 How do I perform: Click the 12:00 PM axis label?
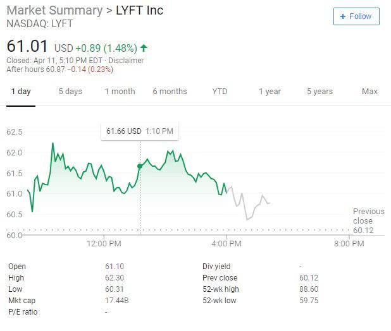pyautogui.click(x=104, y=244)
